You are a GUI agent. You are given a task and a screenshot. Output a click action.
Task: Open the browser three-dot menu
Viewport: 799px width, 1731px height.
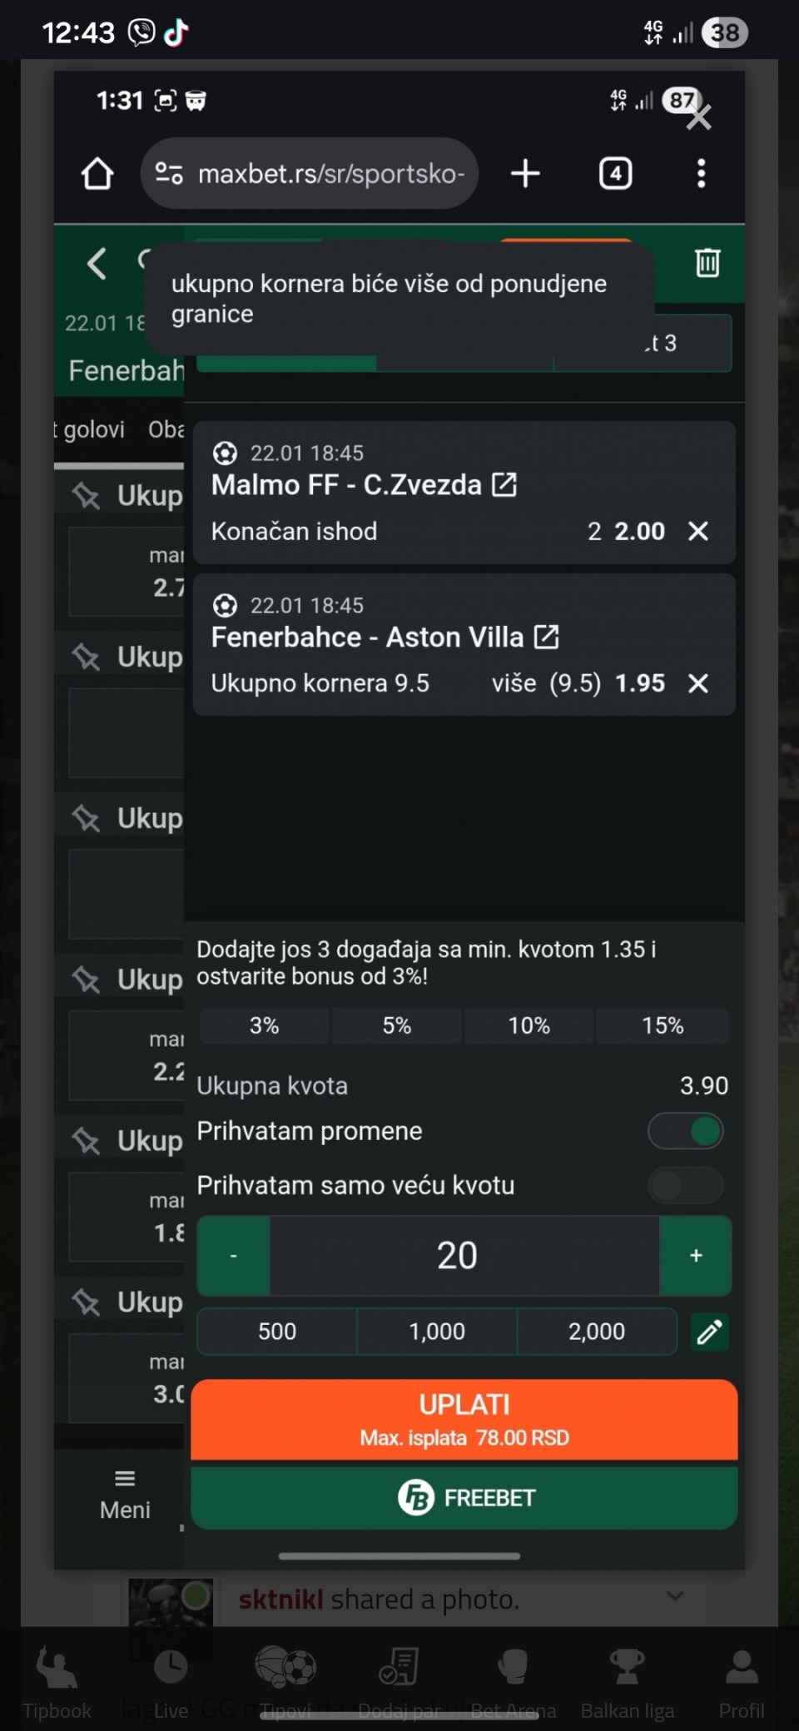click(701, 174)
